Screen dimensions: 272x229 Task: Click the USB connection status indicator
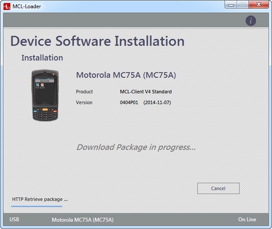coord(14,219)
